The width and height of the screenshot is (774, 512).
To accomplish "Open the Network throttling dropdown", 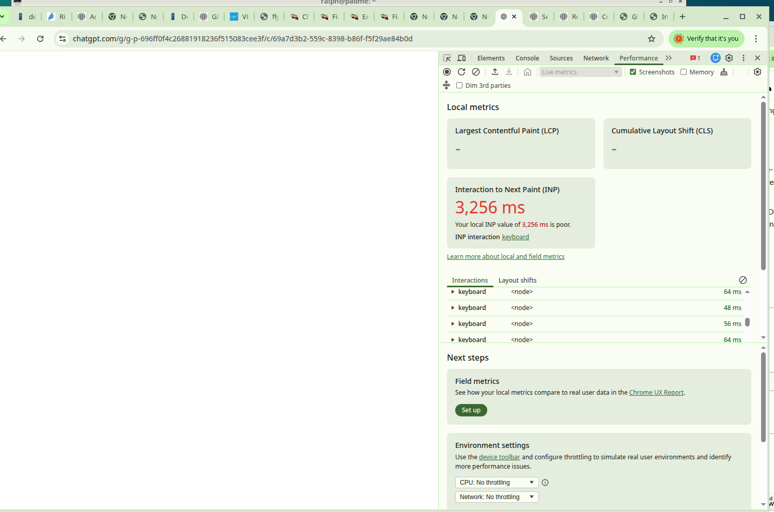I will [497, 497].
